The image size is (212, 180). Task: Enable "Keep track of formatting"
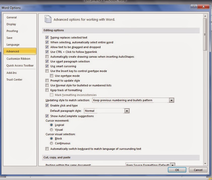pos(47,90)
